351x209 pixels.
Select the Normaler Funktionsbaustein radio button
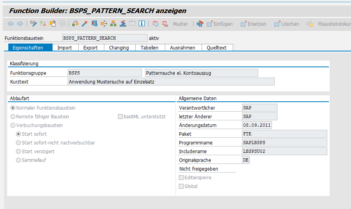[13, 108]
